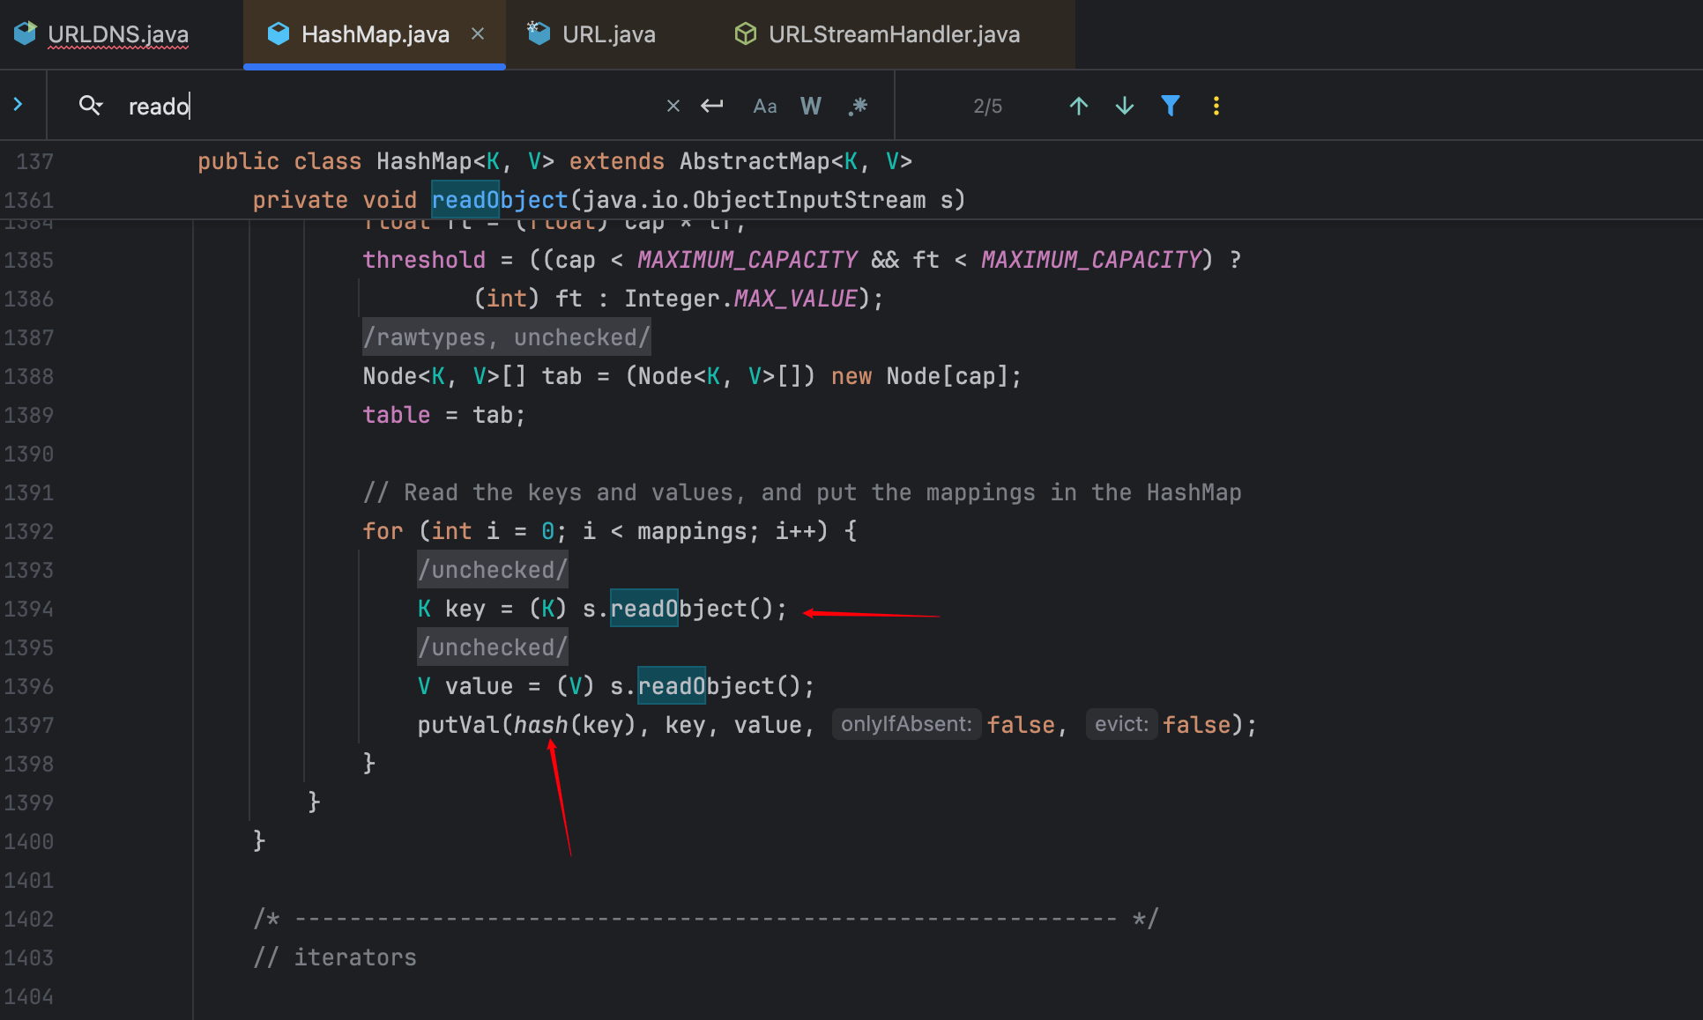1703x1020 pixels.
Task: Click line number 1394 in the gutter
Action: click(29, 609)
